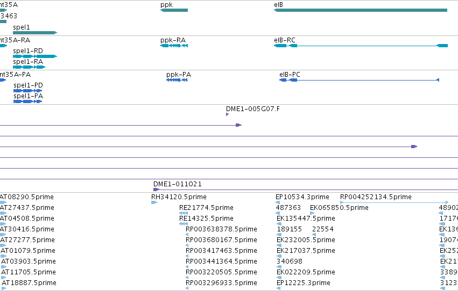Click the EK232005.5prime EST arrow
The image size is (458, 291).
279,245
